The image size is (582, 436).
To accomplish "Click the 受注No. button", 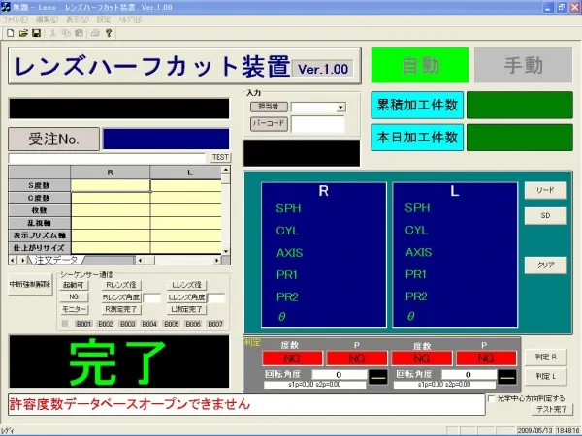I will 53,139.
